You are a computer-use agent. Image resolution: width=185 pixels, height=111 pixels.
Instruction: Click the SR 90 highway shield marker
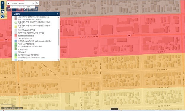(x=129, y=35)
